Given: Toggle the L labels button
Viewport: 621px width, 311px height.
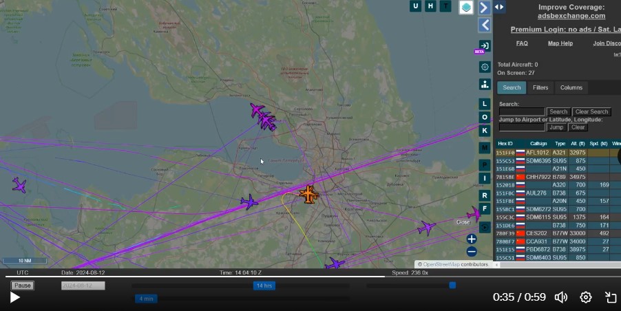Looking at the screenshot, I should coord(485,104).
